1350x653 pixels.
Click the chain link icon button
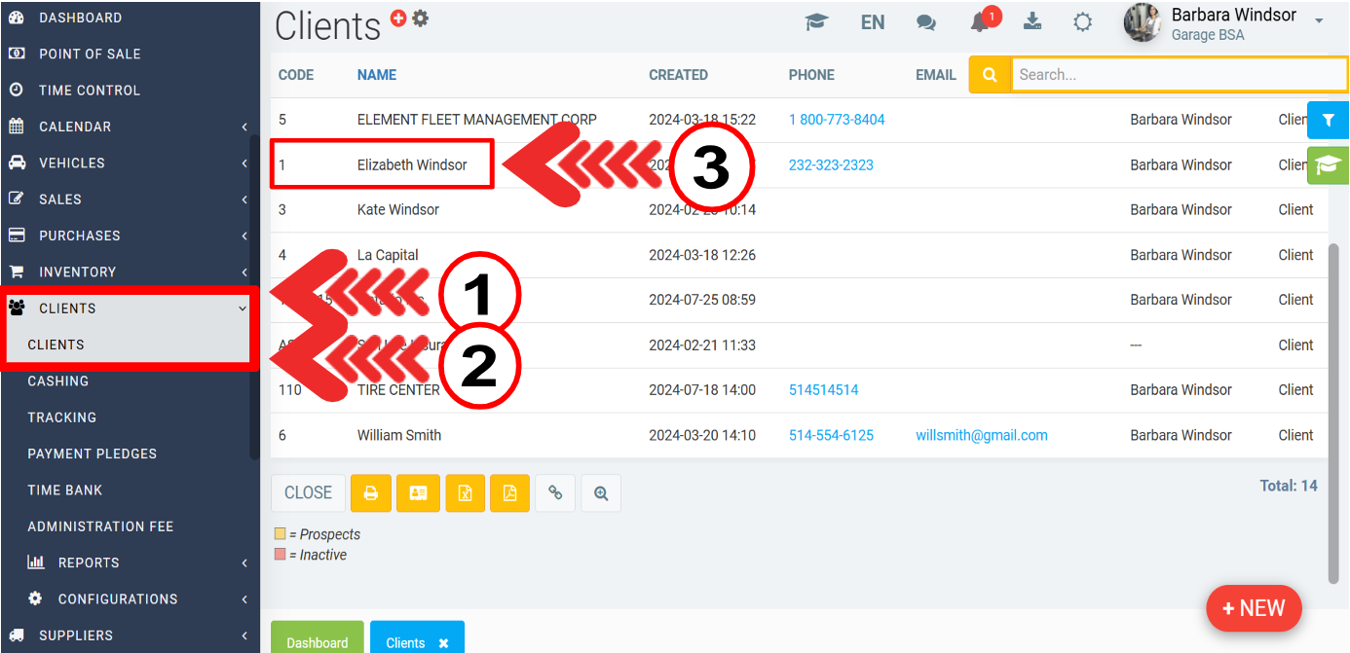tap(555, 493)
